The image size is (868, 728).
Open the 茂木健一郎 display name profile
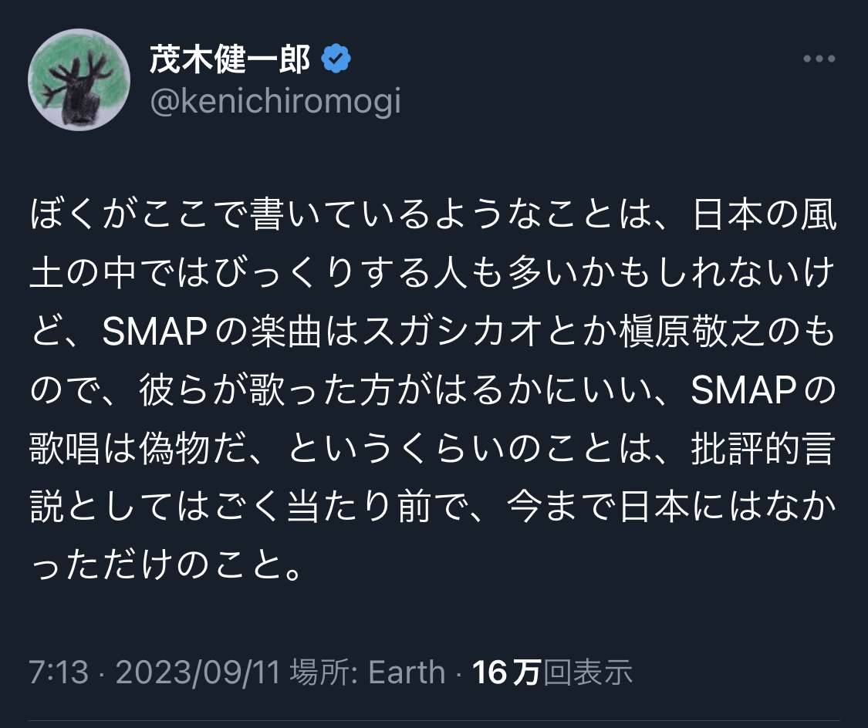pyautogui.click(x=230, y=59)
